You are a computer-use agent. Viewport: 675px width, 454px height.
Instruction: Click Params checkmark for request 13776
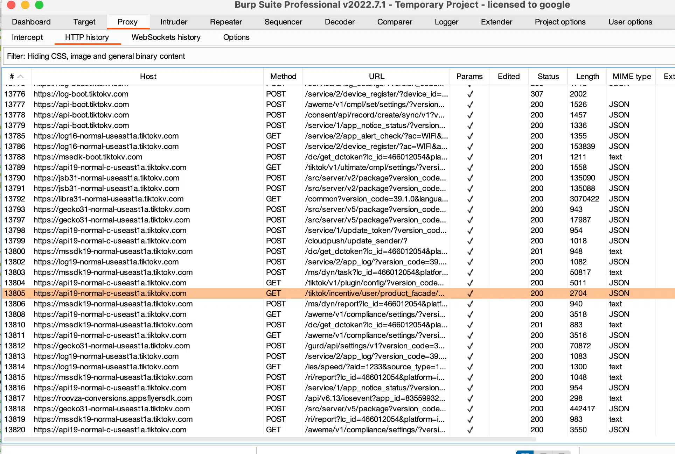tap(470, 94)
